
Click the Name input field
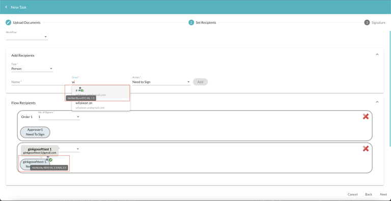[x=40, y=82]
